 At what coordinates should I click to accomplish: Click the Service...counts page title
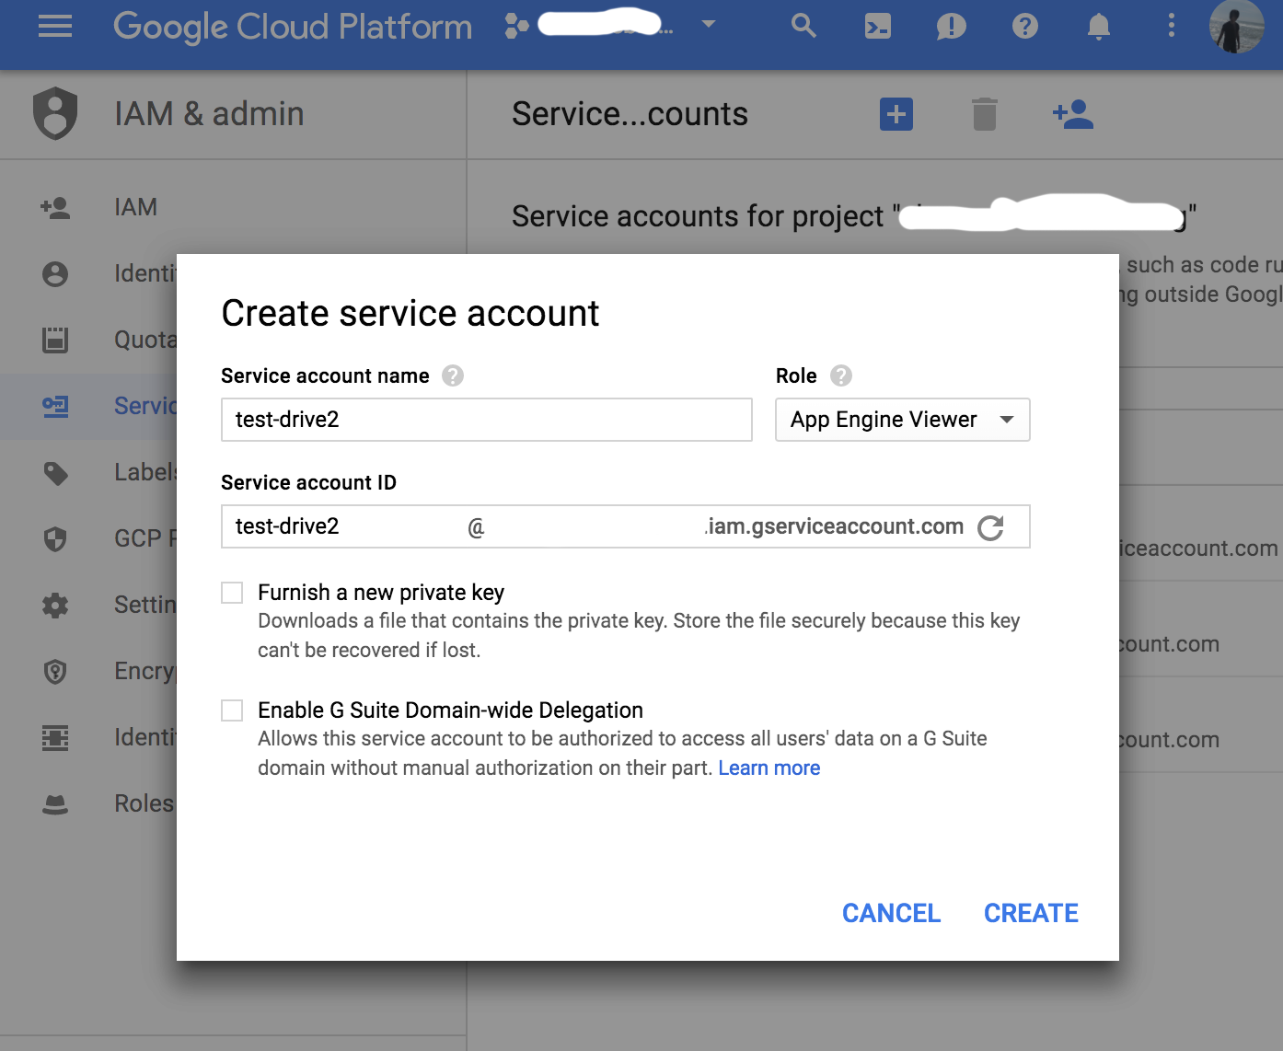click(x=630, y=114)
